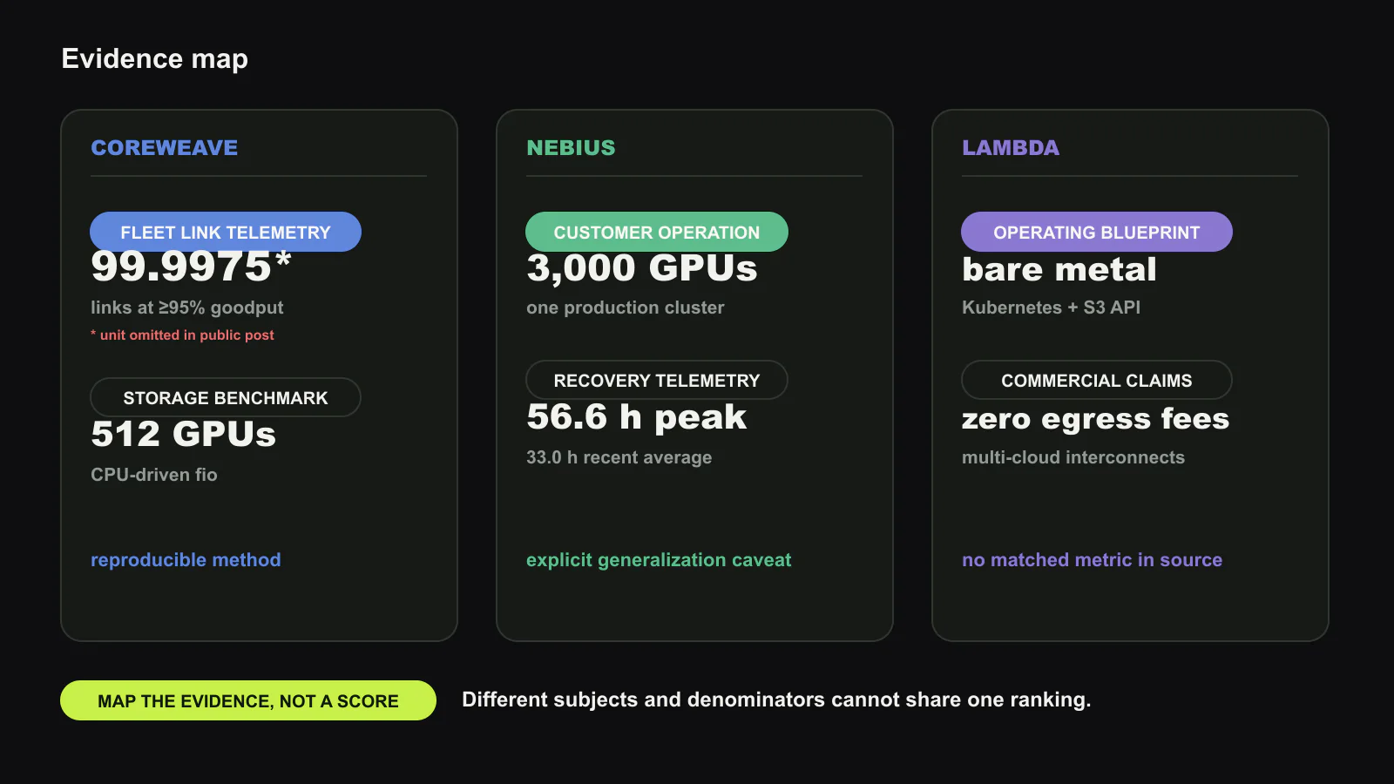
Task: Click 'one production cluster' caption
Action: pos(626,308)
